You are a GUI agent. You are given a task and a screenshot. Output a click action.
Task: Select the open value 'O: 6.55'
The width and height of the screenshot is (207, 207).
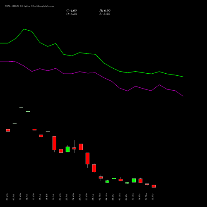point(72,14)
